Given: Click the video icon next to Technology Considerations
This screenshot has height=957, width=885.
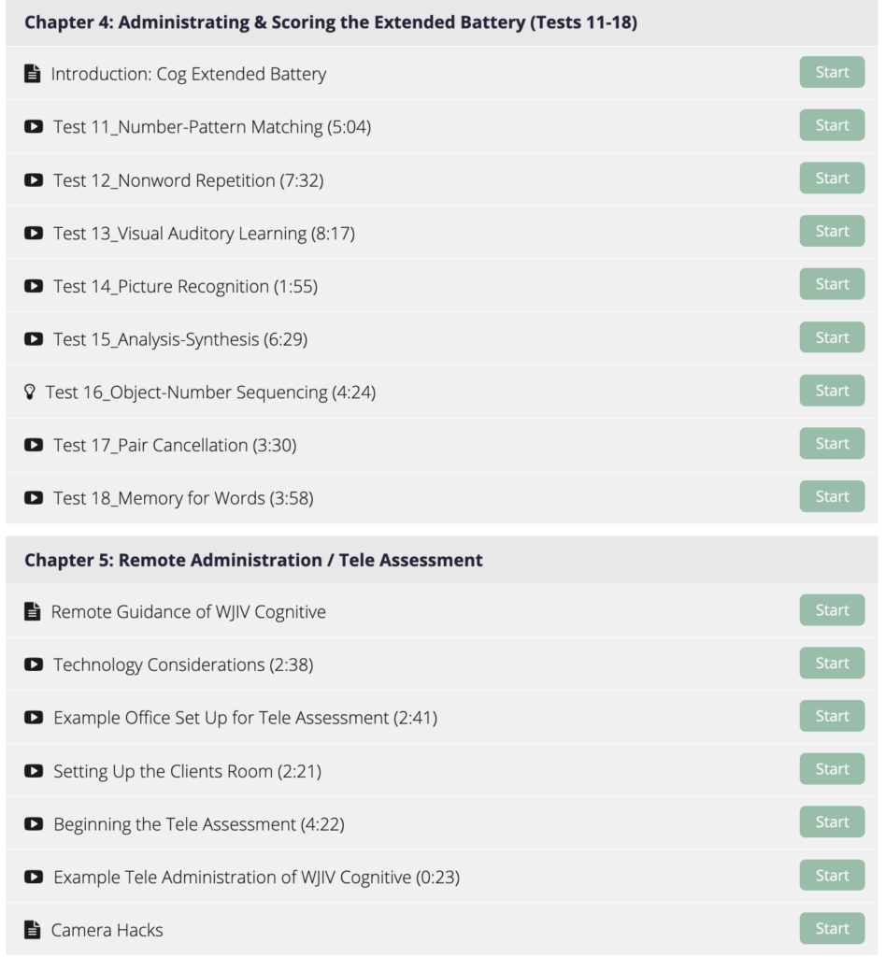Looking at the screenshot, I should [x=34, y=664].
